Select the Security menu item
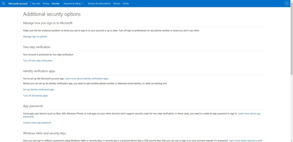The height and width of the screenshot is (142, 293). 56,3
